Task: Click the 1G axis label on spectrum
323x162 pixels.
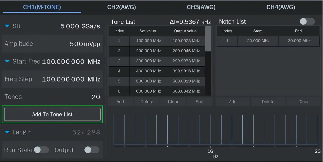Action: point(210,151)
